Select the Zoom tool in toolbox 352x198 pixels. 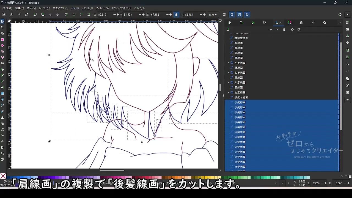[x=2, y=153]
